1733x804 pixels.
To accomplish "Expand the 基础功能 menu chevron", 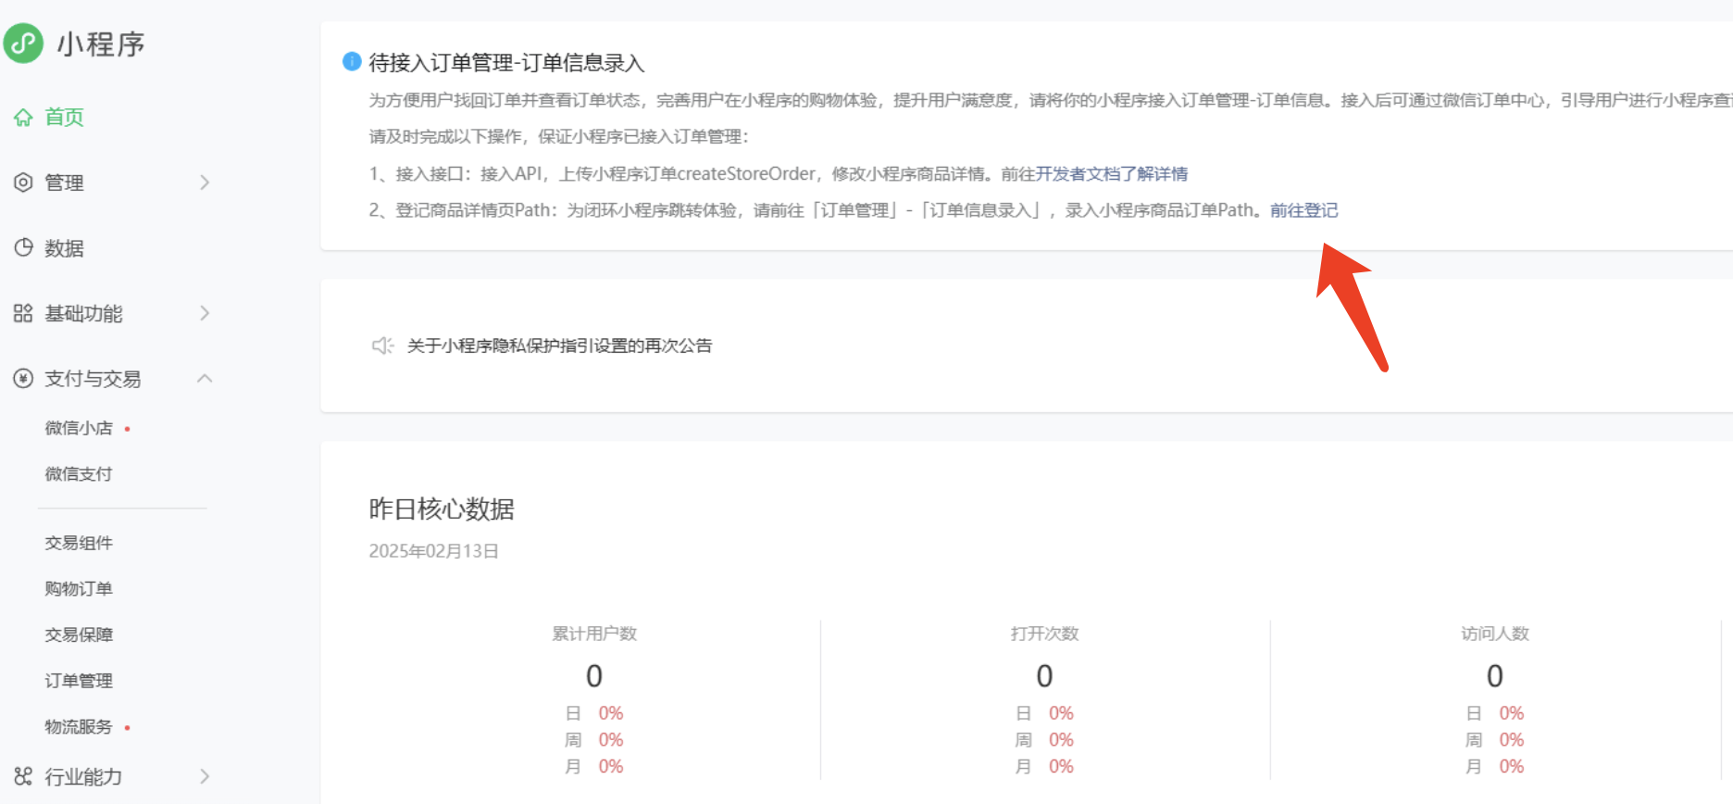I will pyautogui.click(x=205, y=313).
